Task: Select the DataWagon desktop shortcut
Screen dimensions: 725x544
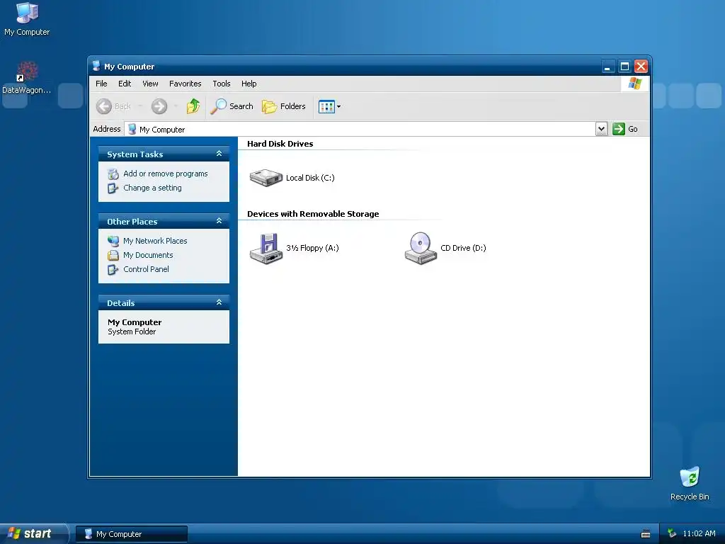Action: click(x=27, y=78)
